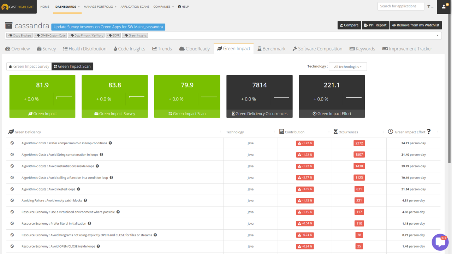Open the Software Composition tab
The image size is (452, 254).
coord(317,49)
